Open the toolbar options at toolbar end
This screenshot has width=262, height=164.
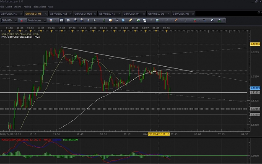(224, 21)
